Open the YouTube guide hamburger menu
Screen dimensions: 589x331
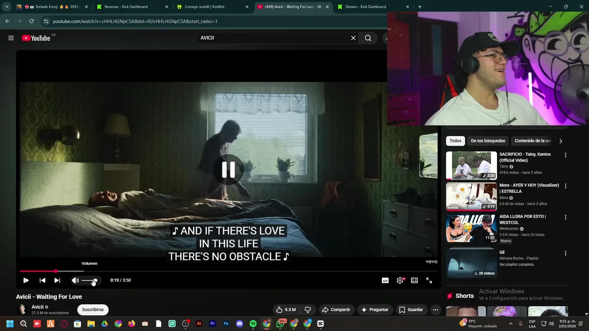pos(11,38)
